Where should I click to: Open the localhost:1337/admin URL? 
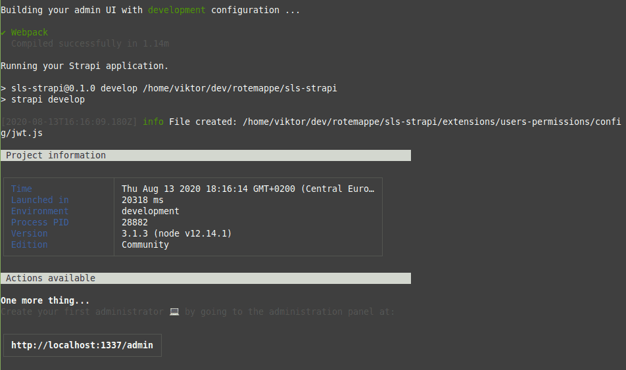click(x=82, y=345)
